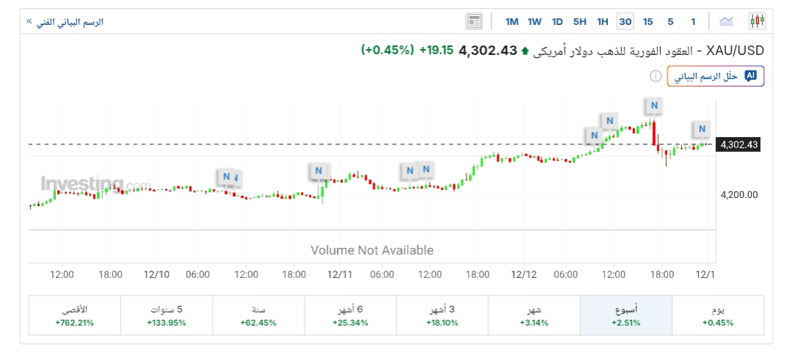Switch to the candlestick chart type

click(756, 21)
